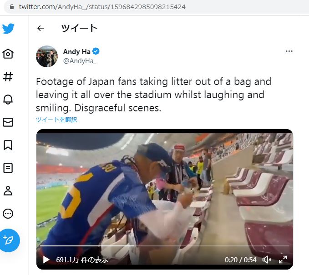Viewport: 309px width, 275px height.
Task: Open Lists icon in sidebar
Action: click(8, 168)
